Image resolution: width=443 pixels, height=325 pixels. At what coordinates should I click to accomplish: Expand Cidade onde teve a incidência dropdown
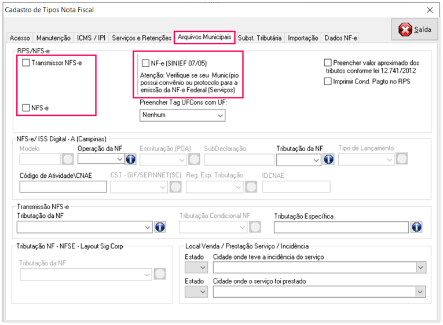pos(420,267)
